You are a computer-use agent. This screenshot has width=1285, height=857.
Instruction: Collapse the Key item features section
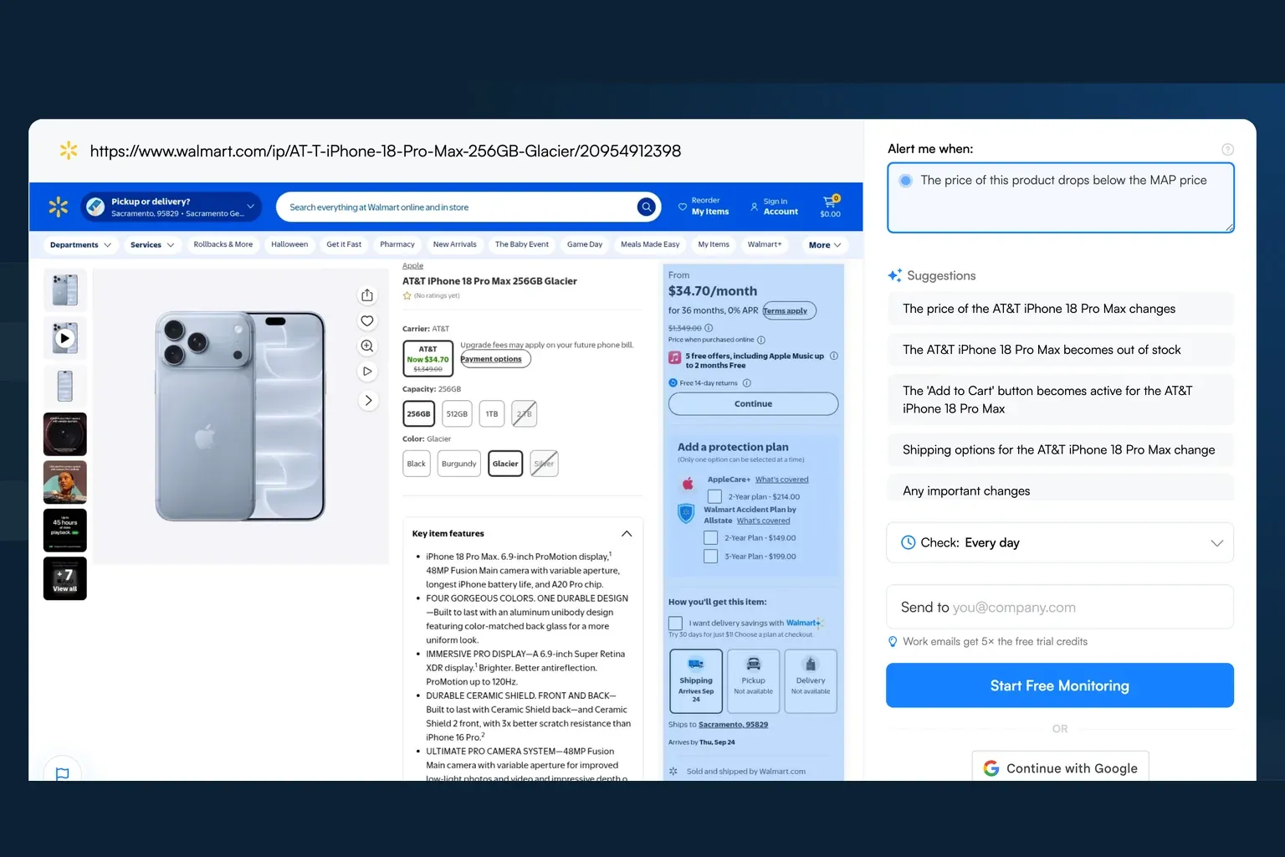point(627,533)
